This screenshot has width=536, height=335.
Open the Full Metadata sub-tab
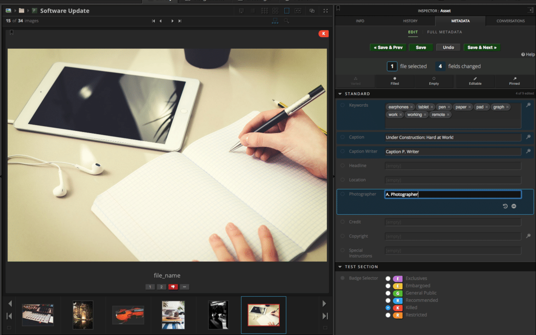pos(444,32)
